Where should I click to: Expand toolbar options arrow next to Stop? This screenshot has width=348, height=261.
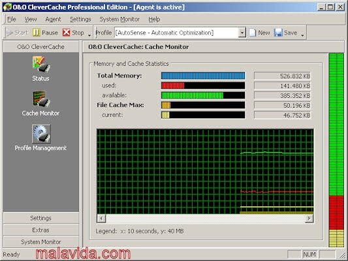click(x=89, y=35)
